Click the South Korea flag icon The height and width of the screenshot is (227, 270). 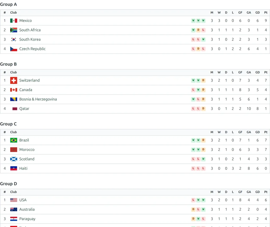pyautogui.click(x=14, y=40)
